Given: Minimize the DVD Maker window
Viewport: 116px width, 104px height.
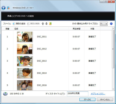Looking at the screenshot, I should (x=102, y=2).
